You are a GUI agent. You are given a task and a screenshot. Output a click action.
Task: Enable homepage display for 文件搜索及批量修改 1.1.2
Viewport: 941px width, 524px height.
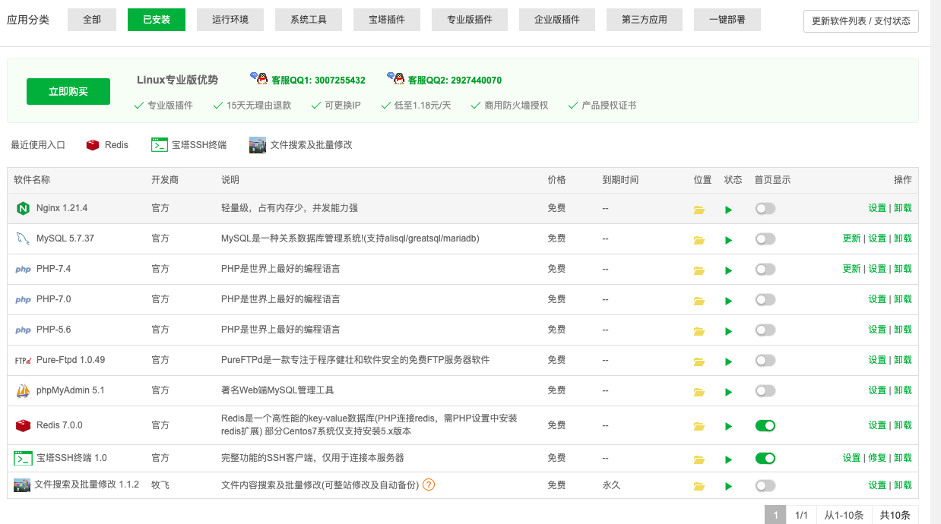pyautogui.click(x=765, y=485)
